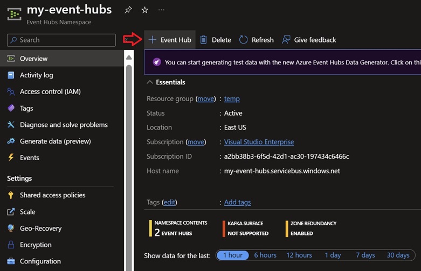Click the Access control (IAM) icon
Image resolution: width=421 pixels, height=271 pixels.
[x=11, y=91]
